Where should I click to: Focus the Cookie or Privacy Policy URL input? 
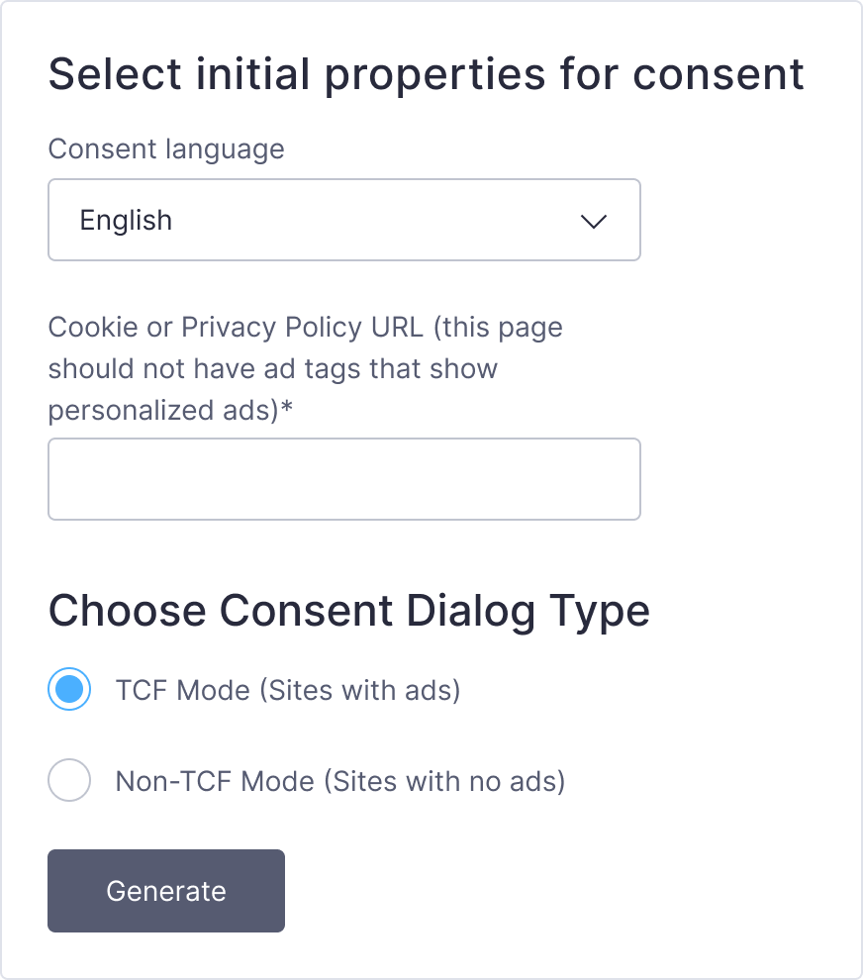pyautogui.click(x=344, y=479)
